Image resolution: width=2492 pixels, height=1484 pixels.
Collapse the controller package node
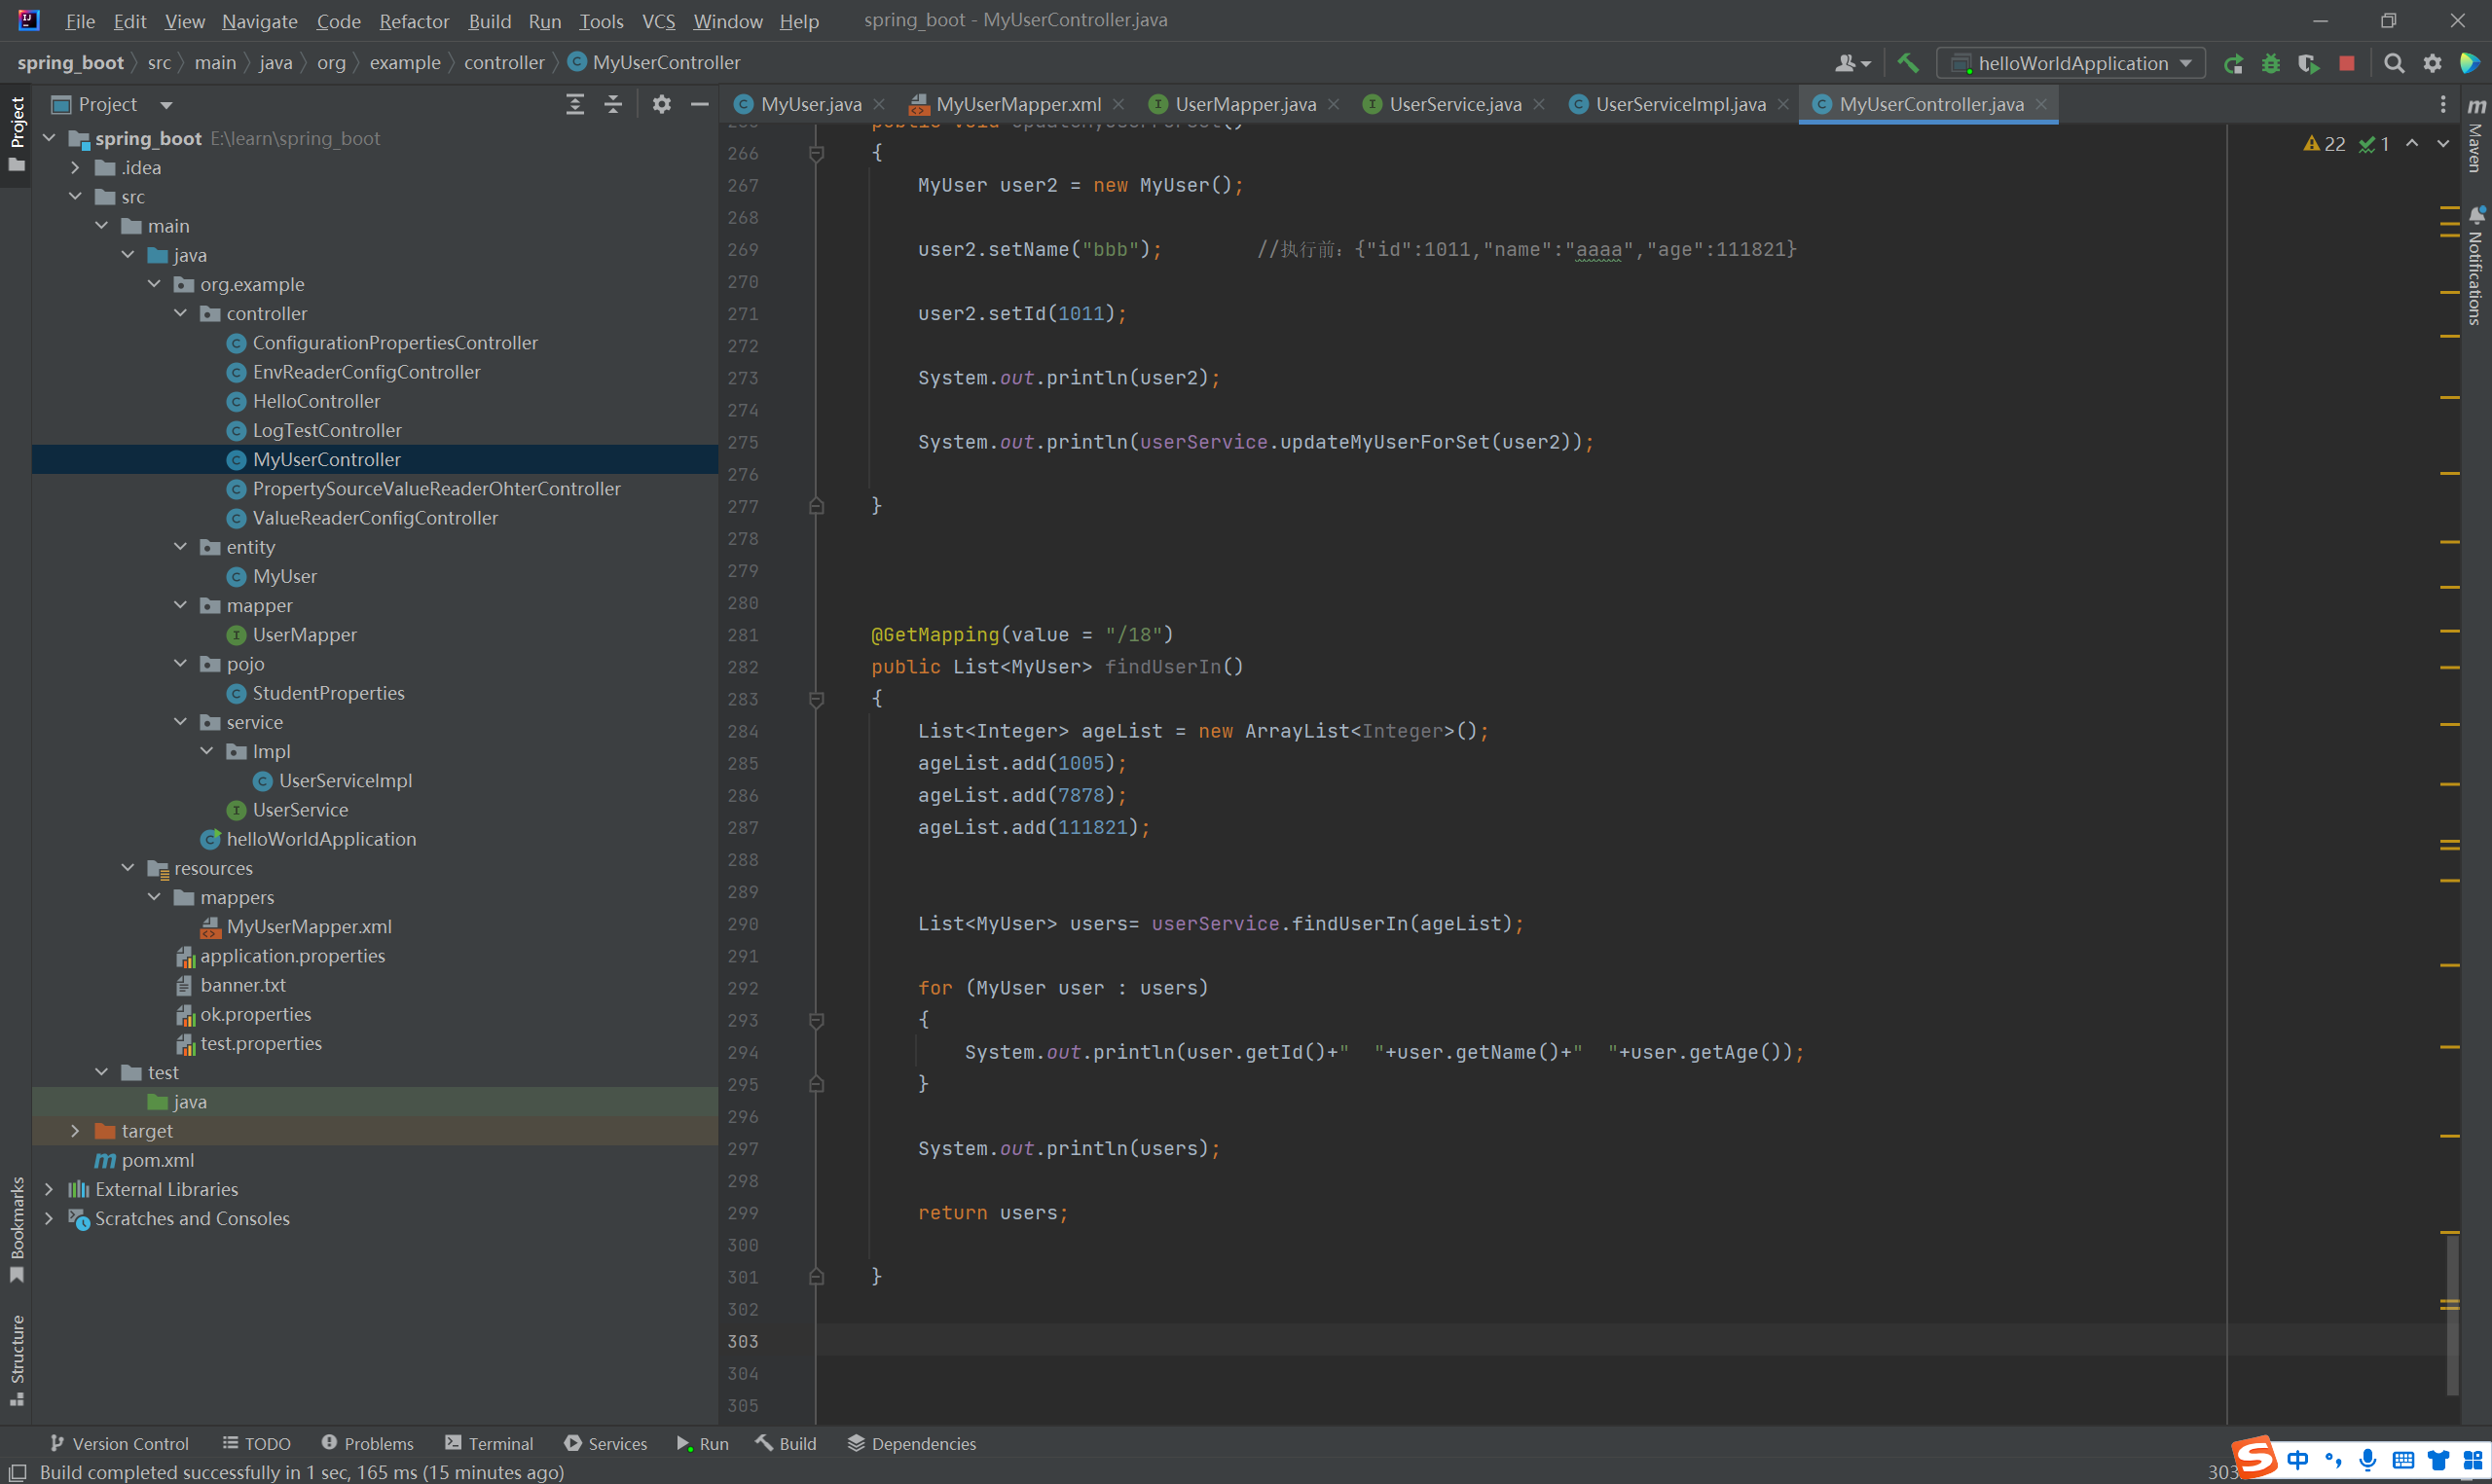(180, 314)
